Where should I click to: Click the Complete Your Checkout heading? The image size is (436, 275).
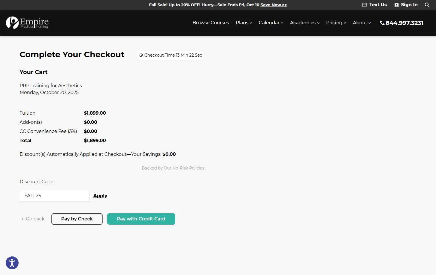(x=72, y=55)
